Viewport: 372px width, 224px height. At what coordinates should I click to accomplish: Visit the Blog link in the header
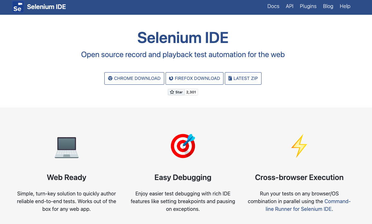click(328, 6)
